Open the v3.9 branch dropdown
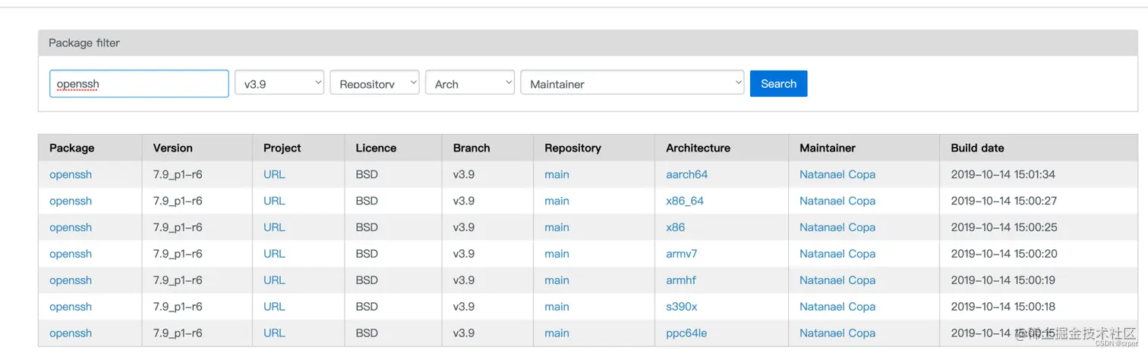This screenshot has height=353, width=1148. (279, 83)
